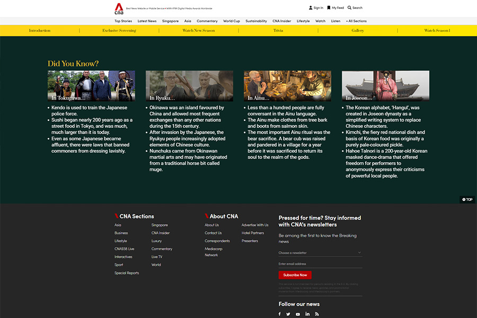Follow CNA on Twitter icon
The height and width of the screenshot is (318, 477).
click(288, 314)
